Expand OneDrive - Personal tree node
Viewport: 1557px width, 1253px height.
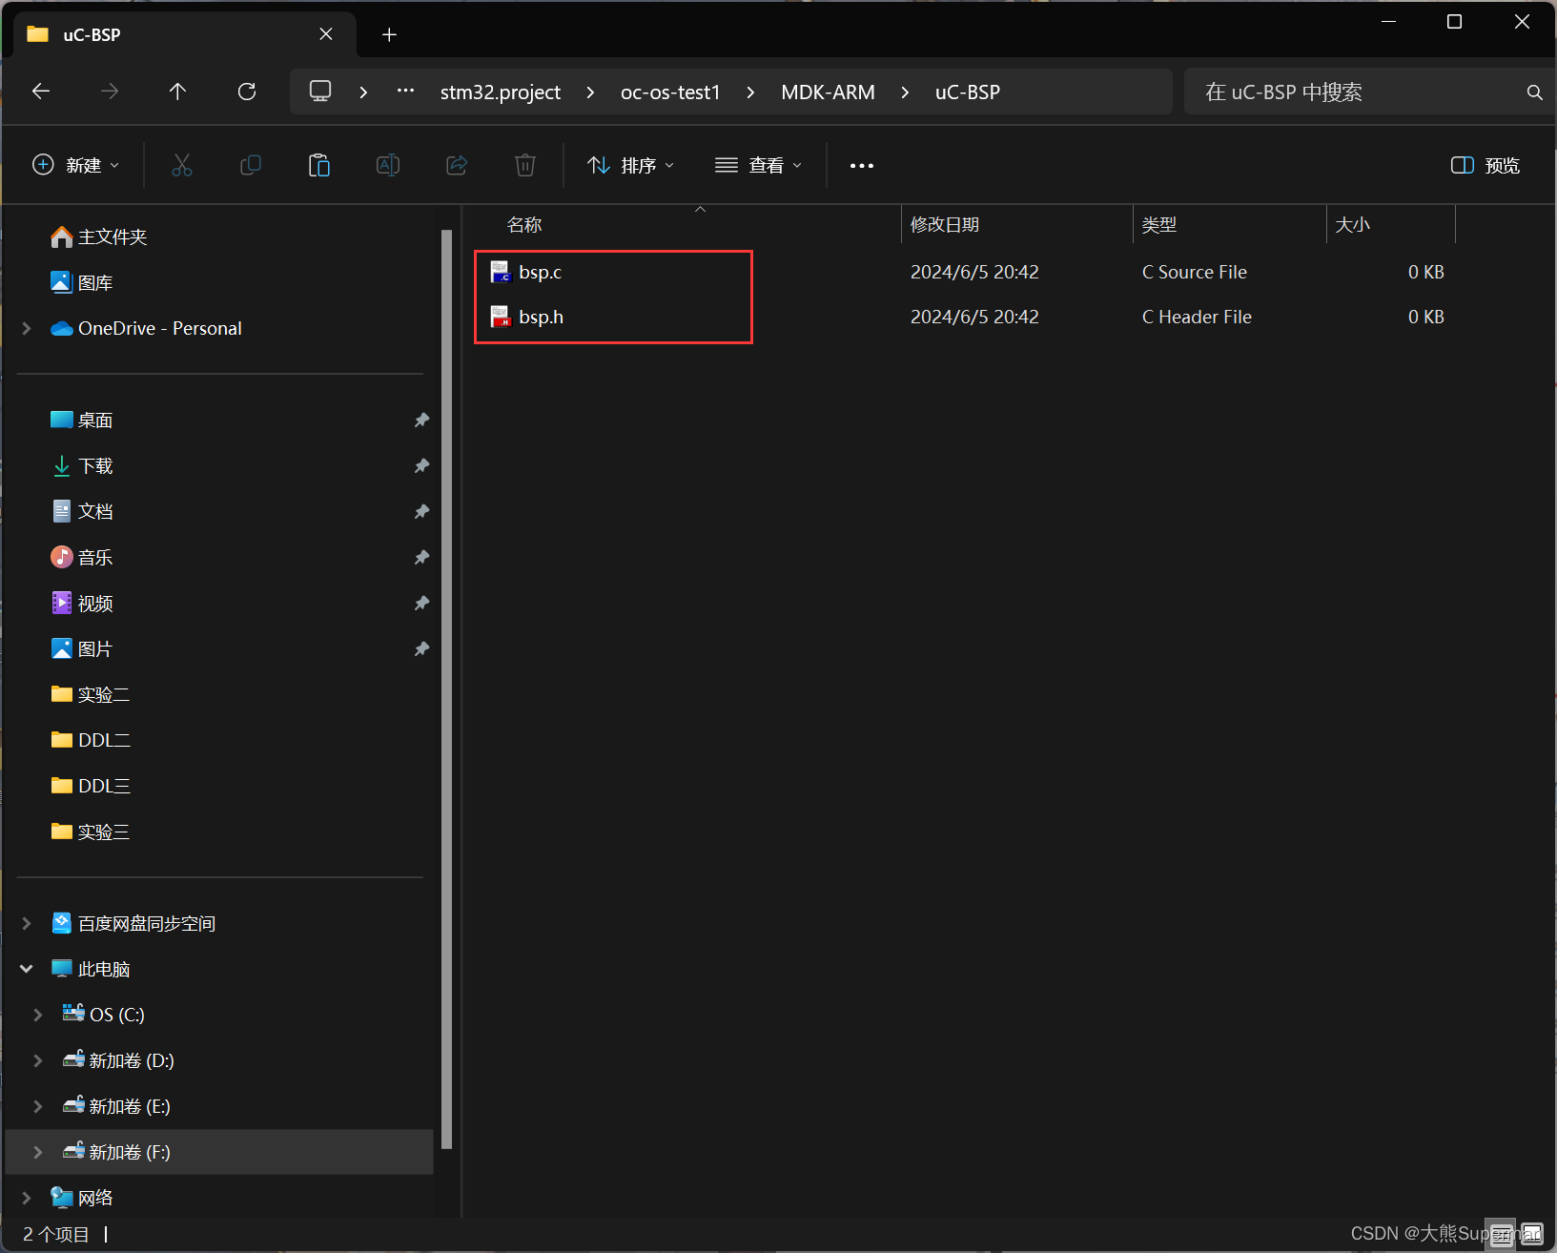coord(27,328)
